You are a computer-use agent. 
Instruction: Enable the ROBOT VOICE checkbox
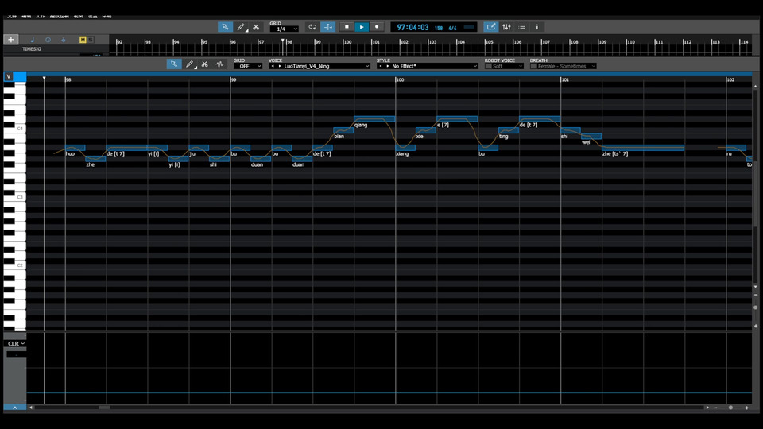tap(488, 66)
